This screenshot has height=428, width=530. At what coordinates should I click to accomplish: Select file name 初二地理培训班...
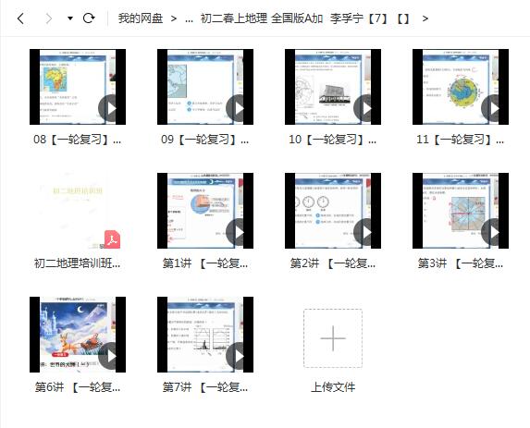(x=78, y=263)
